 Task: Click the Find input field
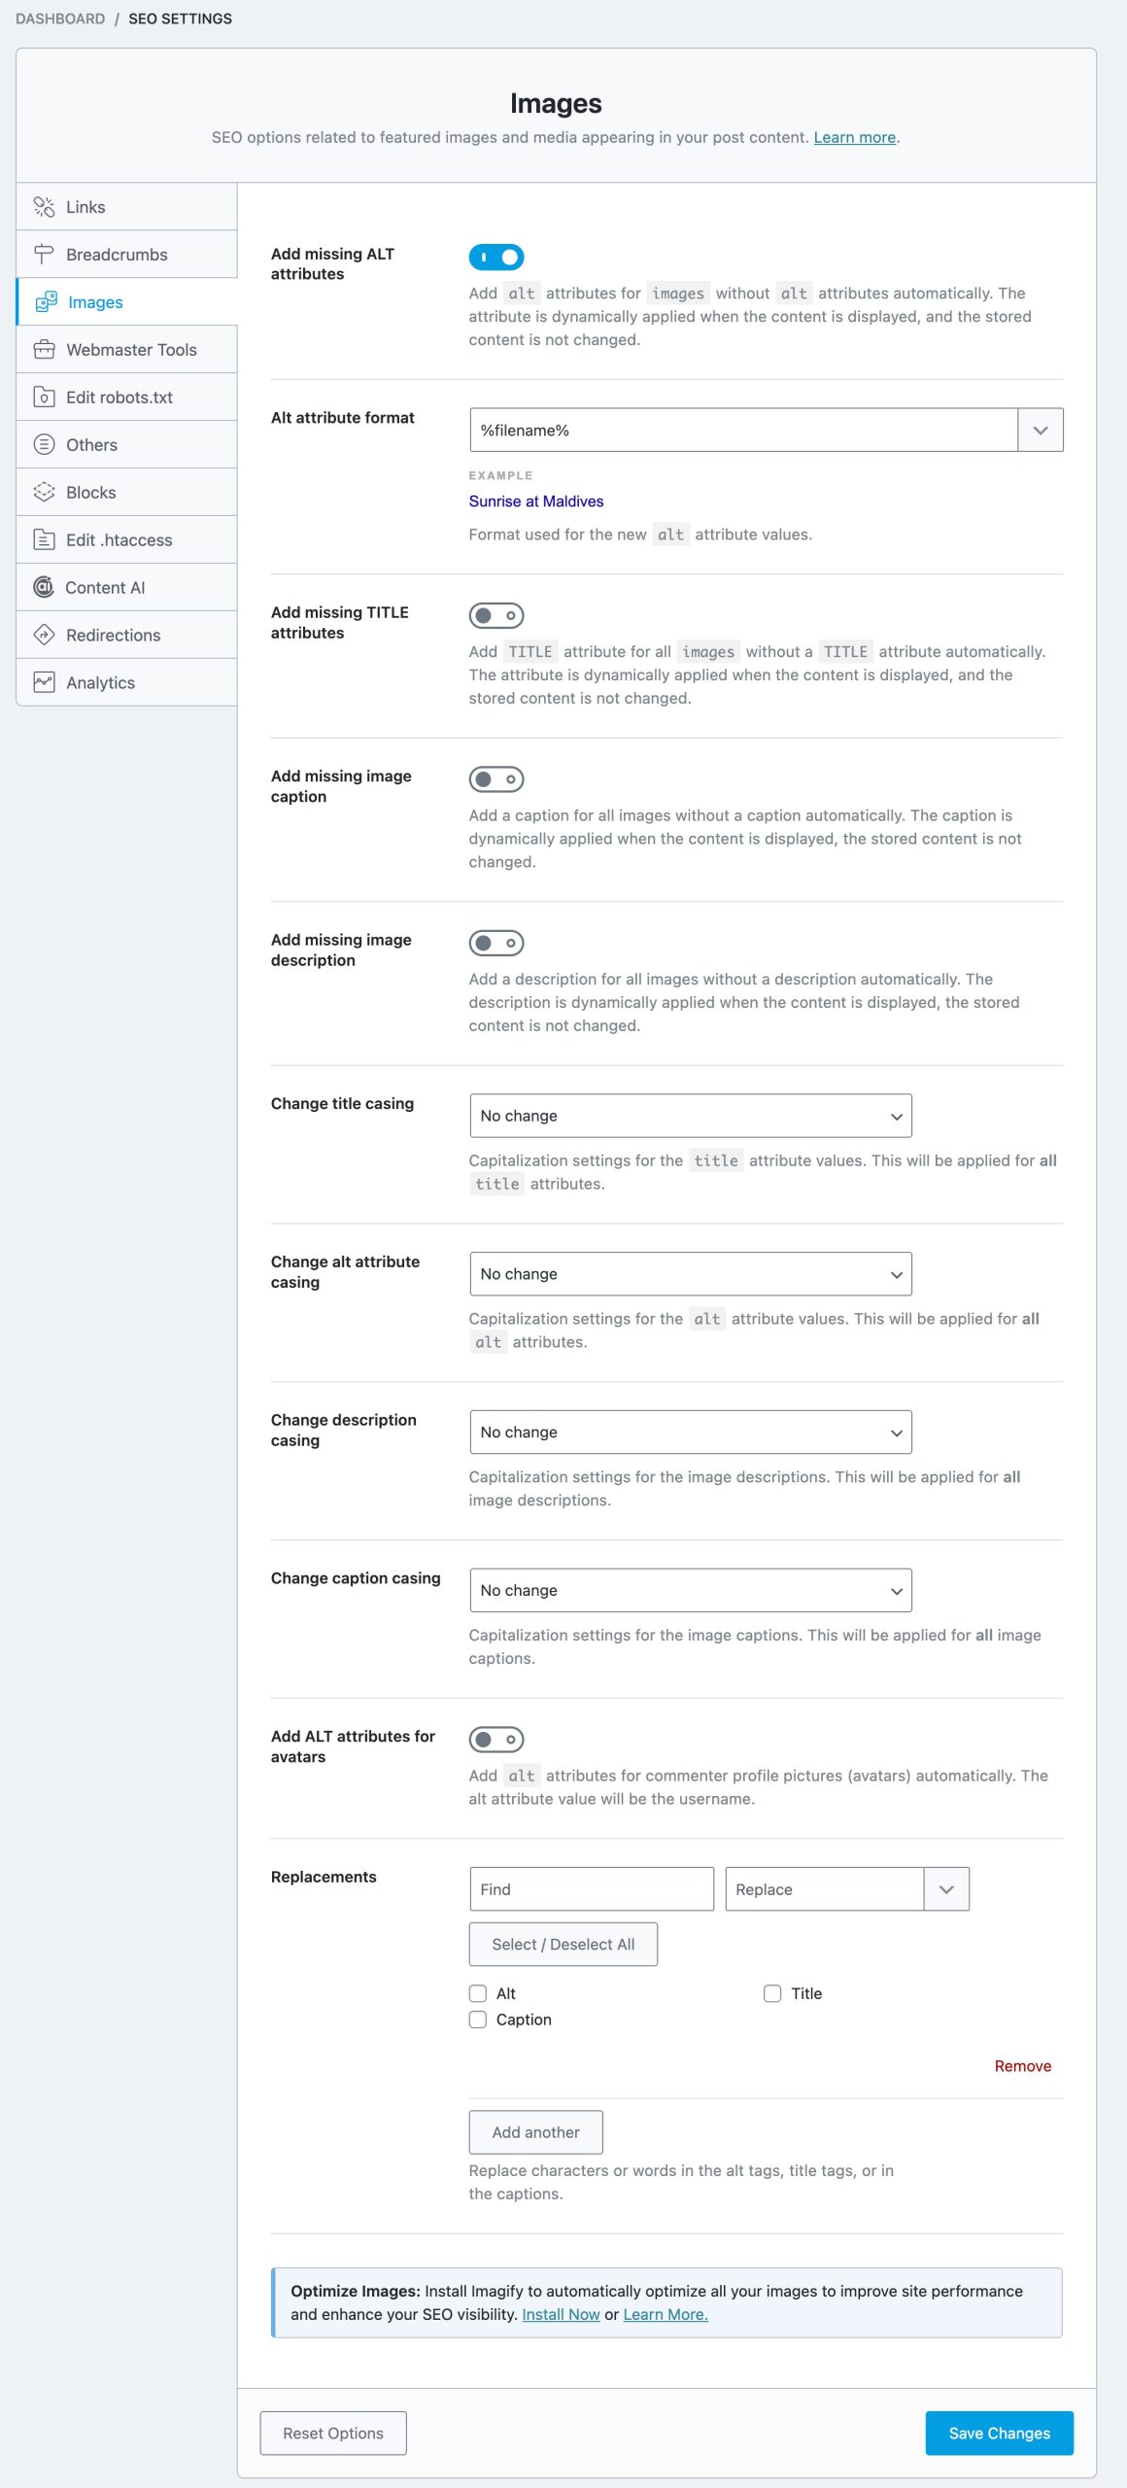tap(591, 1889)
